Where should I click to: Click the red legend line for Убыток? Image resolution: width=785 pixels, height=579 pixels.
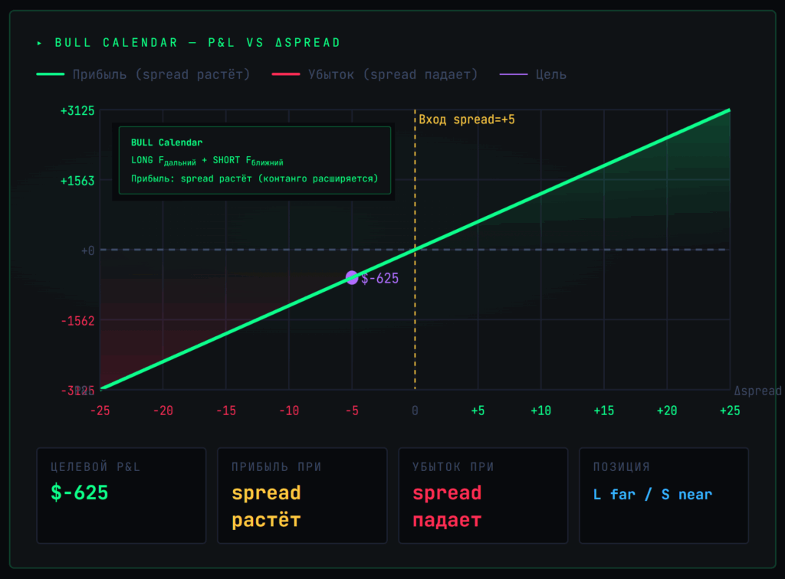click(x=286, y=74)
